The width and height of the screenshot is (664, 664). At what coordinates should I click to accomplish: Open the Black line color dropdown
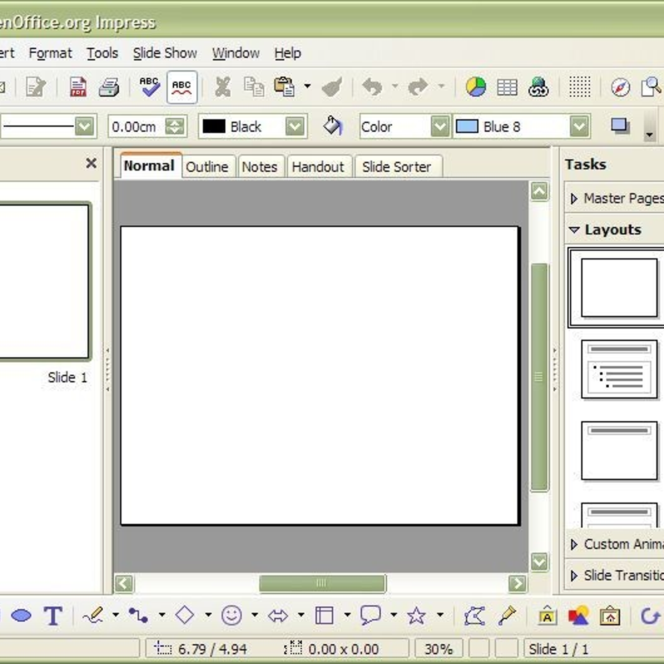295,126
